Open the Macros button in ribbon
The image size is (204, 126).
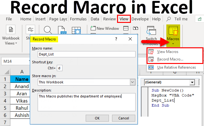click(x=174, y=34)
